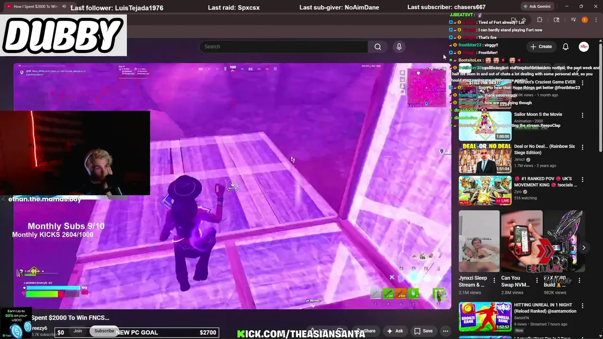Mute the YouTube tab via its speaker icon
This screenshot has width=603, height=339.
(65, 7)
